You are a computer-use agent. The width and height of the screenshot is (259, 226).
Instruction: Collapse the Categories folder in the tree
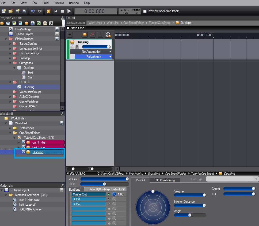[x=10, y=63]
